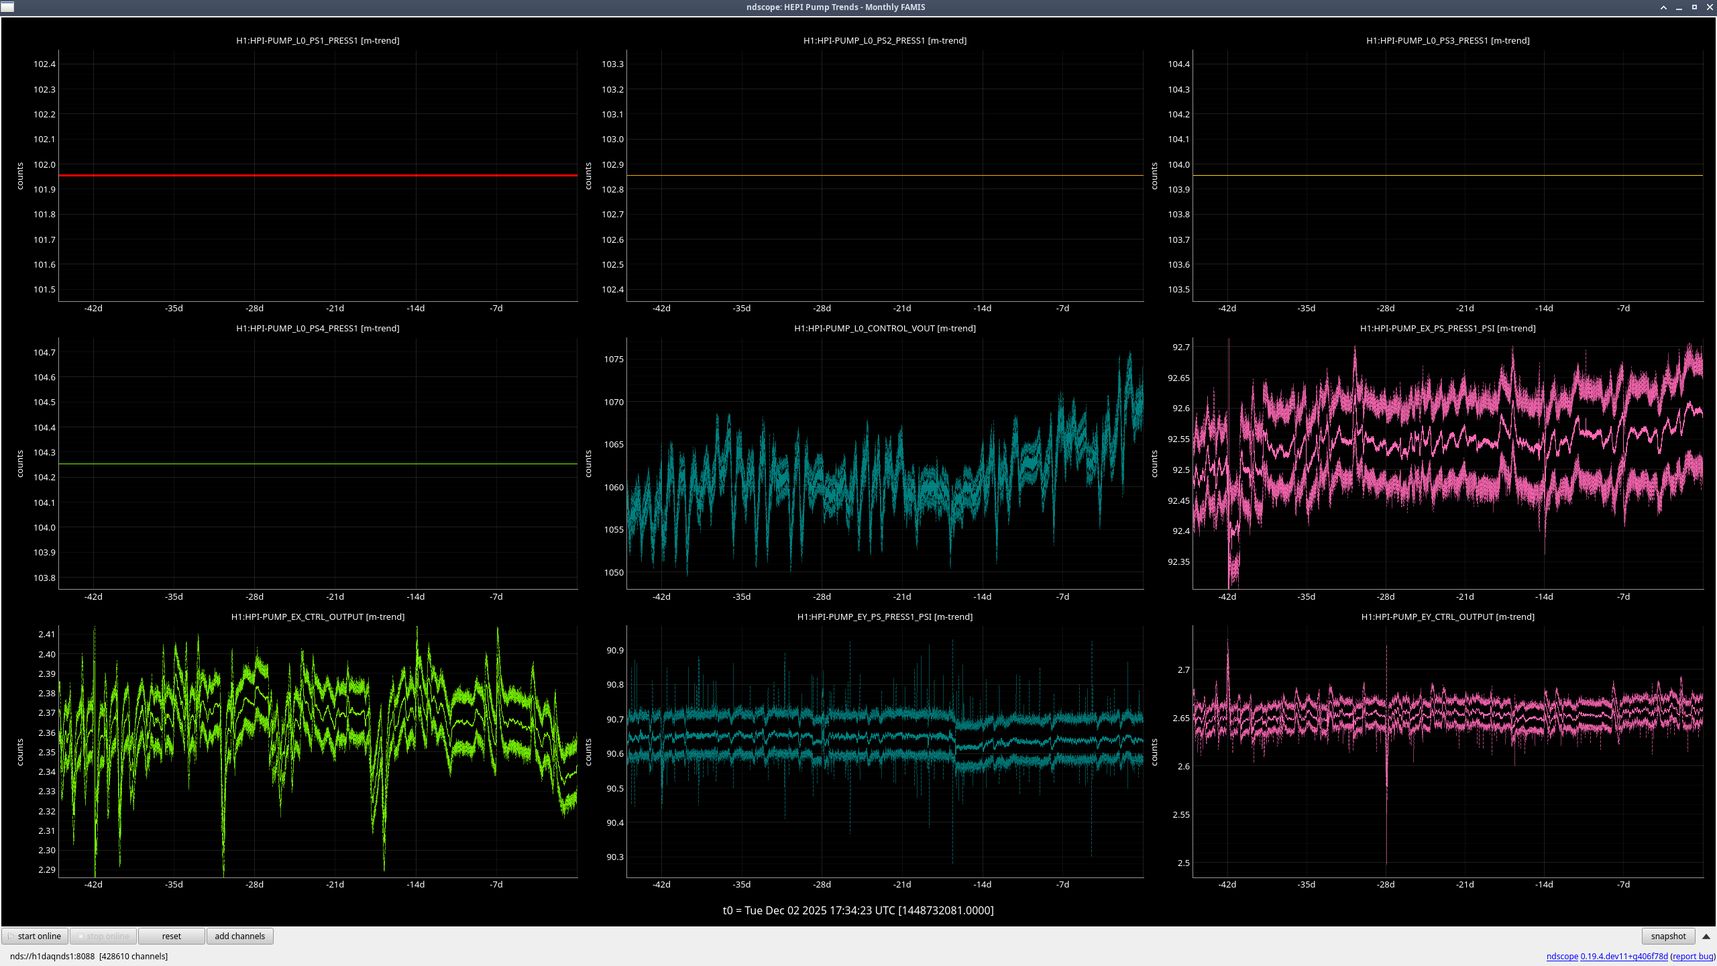Click the start online play button
Screen dimensions: 1717x966
point(35,936)
